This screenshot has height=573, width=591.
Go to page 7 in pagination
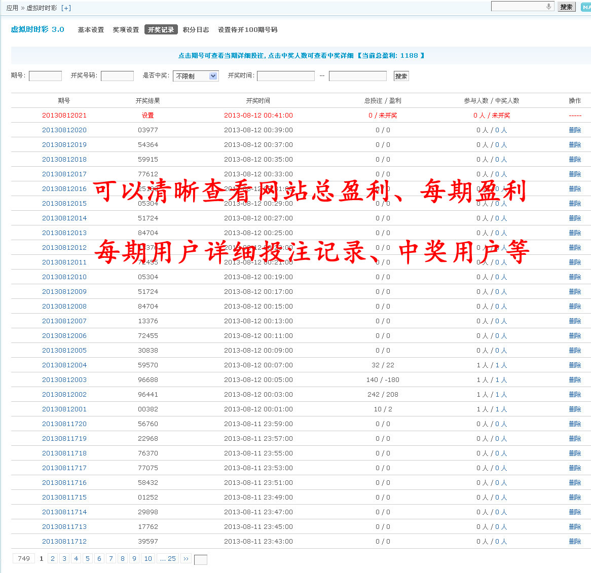pos(111,558)
